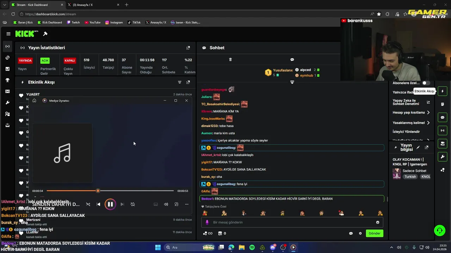Open more options in Medya Oynatıcı
The image size is (451, 253).
tap(187, 204)
